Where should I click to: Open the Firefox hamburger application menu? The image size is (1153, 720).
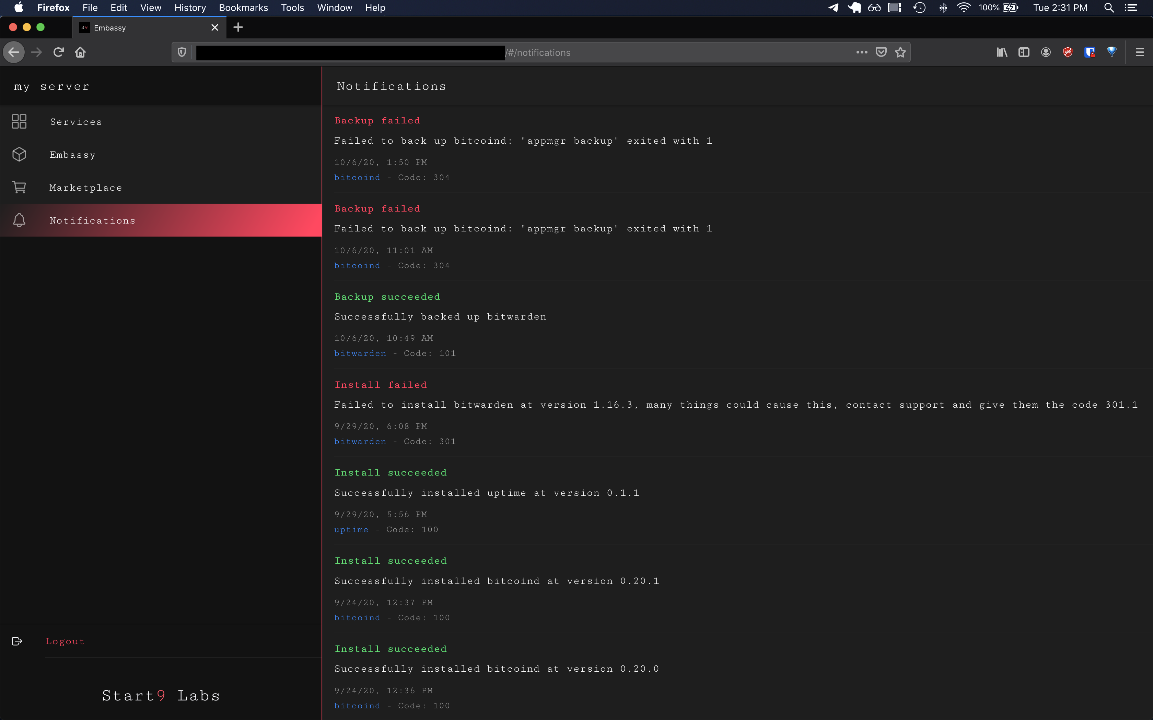click(1140, 52)
